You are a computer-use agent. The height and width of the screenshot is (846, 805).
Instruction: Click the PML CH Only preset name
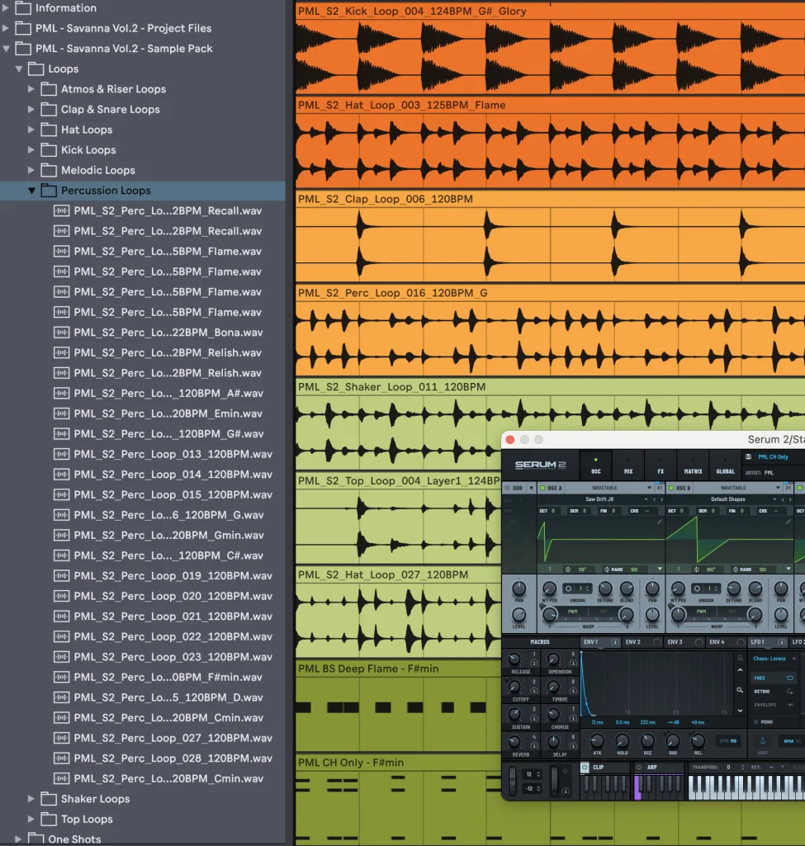click(x=773, y=457)
